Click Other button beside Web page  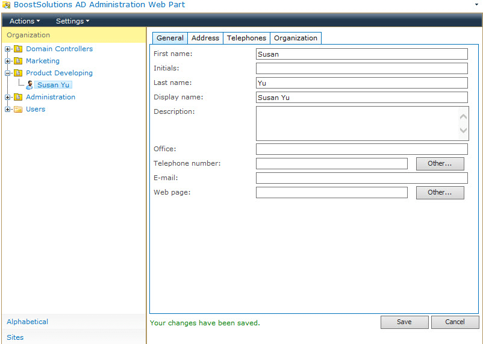tap(440, 193)
